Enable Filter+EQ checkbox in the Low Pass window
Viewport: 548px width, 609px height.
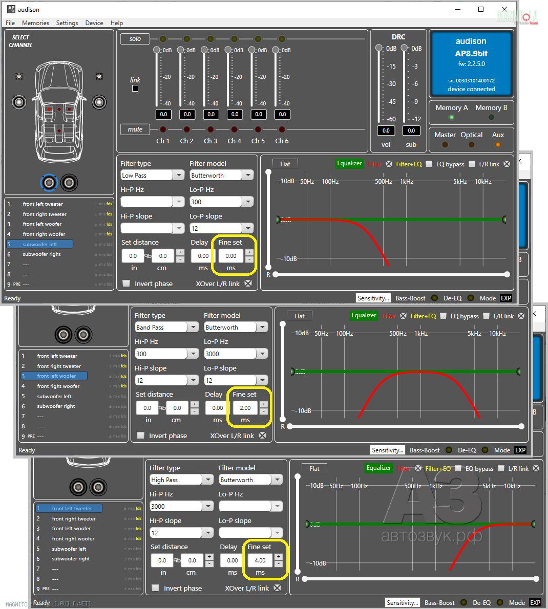429,164
